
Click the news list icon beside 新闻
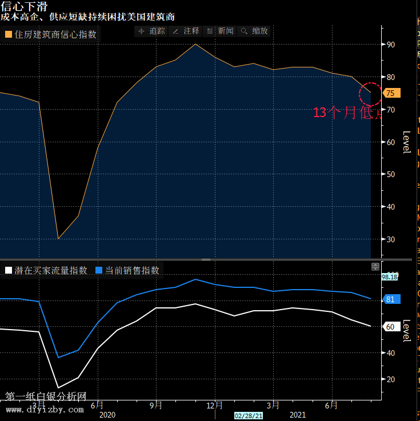[210, 31]
